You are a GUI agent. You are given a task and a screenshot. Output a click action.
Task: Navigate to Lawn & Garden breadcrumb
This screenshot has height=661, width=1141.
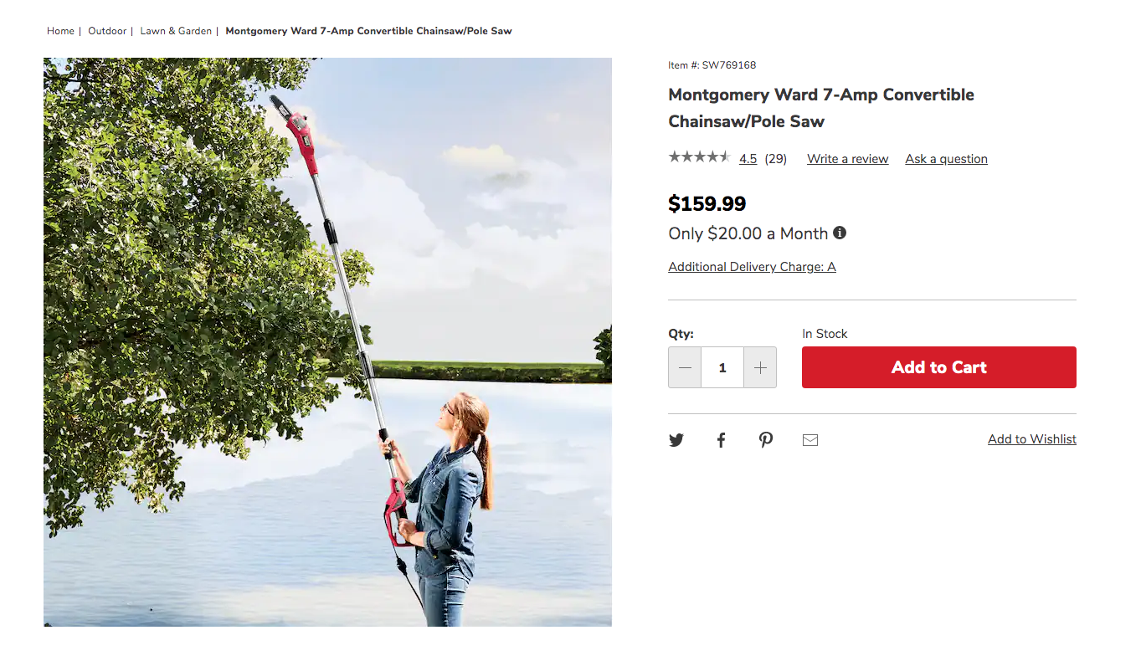(x=176, y=31)
